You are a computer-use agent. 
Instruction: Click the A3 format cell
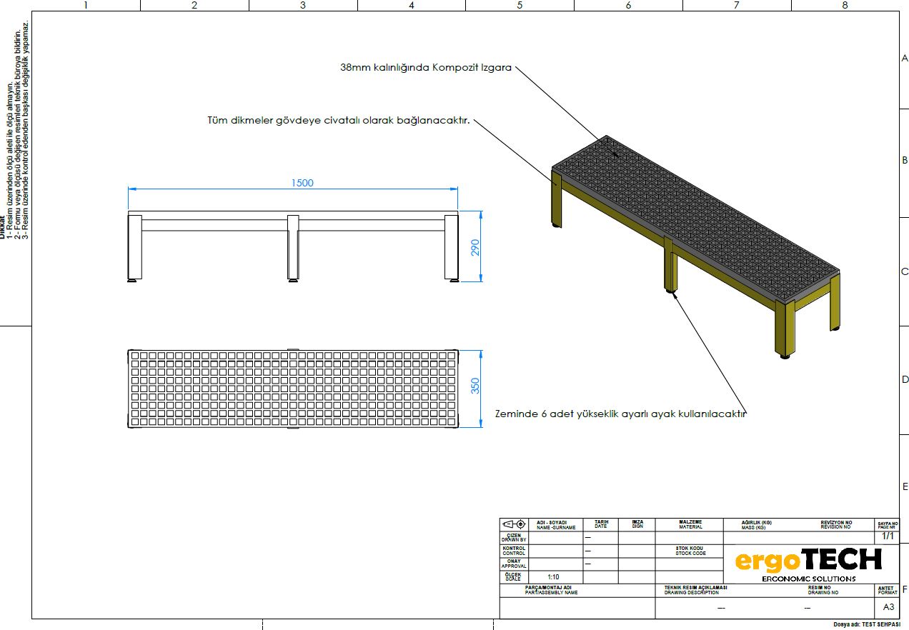888,607
